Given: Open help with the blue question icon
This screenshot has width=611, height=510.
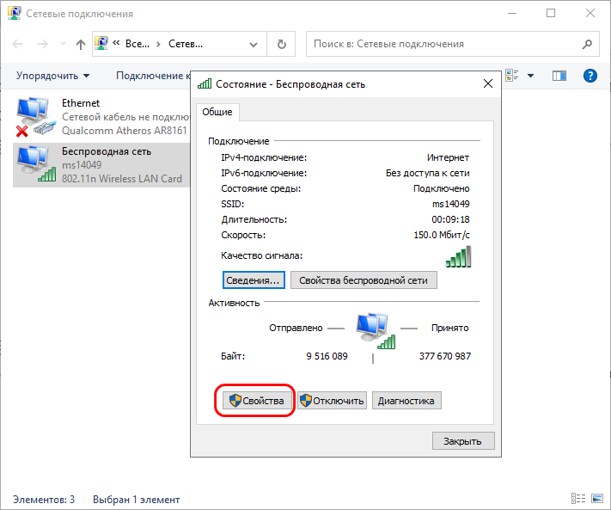Looking at the screenshot, I should [590, 76].
